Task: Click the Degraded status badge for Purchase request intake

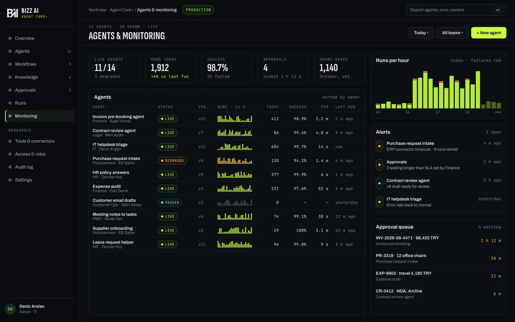Action: pos(172,161)
